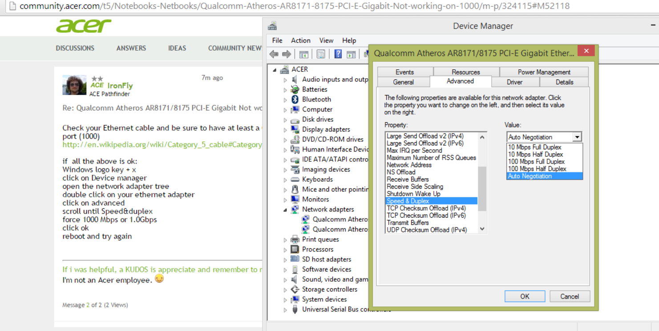Click Cancel in the adapter properties dialog

point(570,296)
